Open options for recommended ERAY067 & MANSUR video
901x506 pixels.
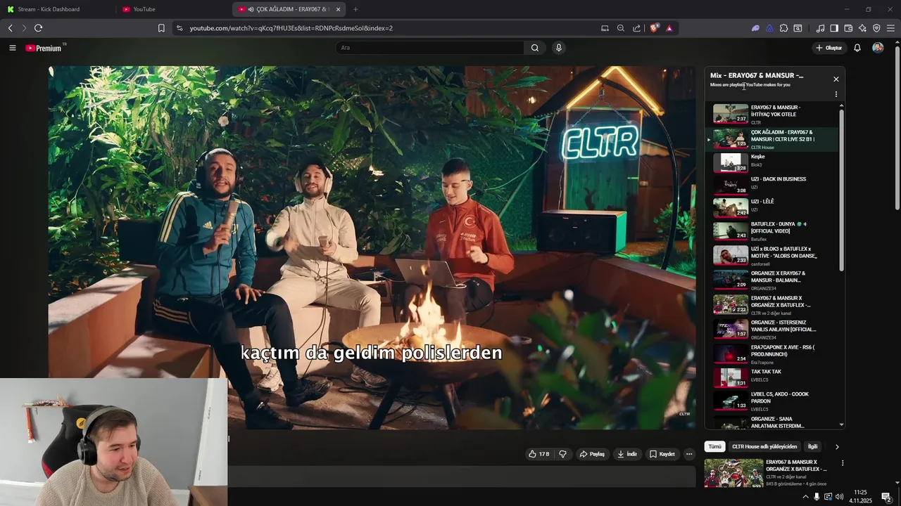tap(843, 463)
